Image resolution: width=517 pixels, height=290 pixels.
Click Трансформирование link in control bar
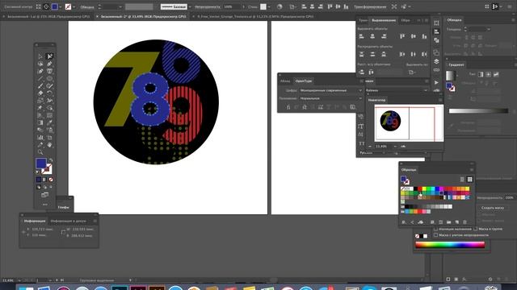click(370, 6)
